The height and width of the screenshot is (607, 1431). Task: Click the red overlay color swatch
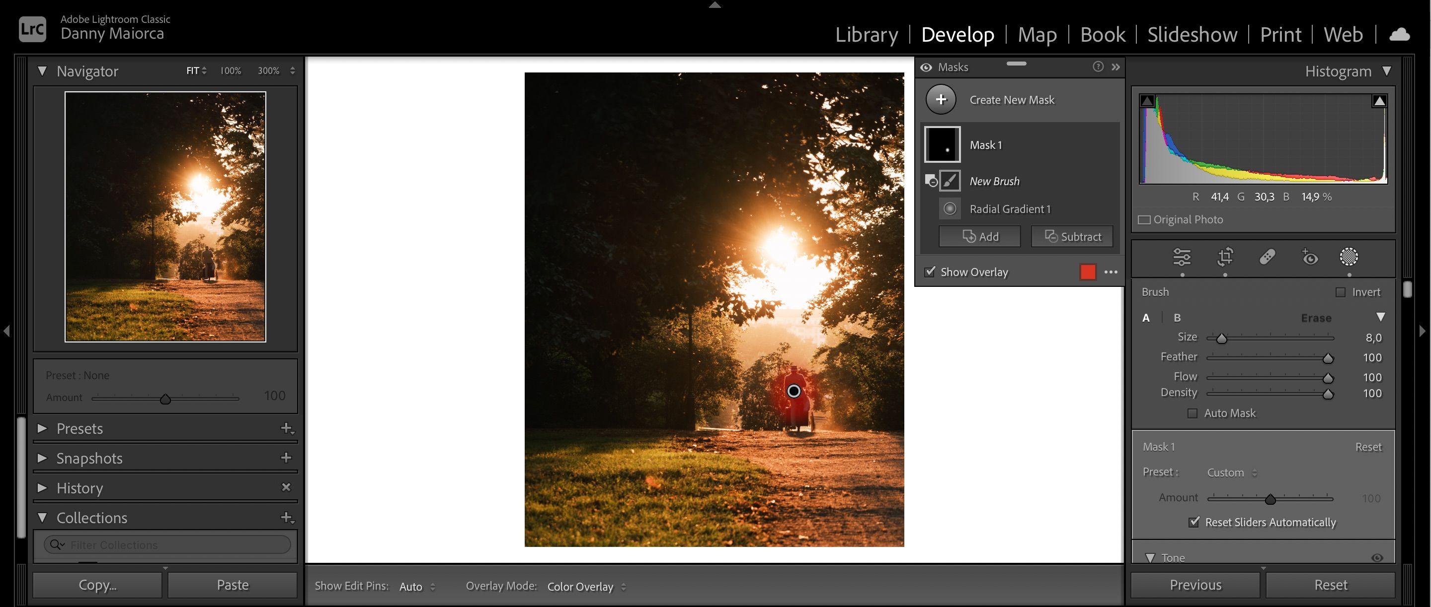tap(1088, 272)
